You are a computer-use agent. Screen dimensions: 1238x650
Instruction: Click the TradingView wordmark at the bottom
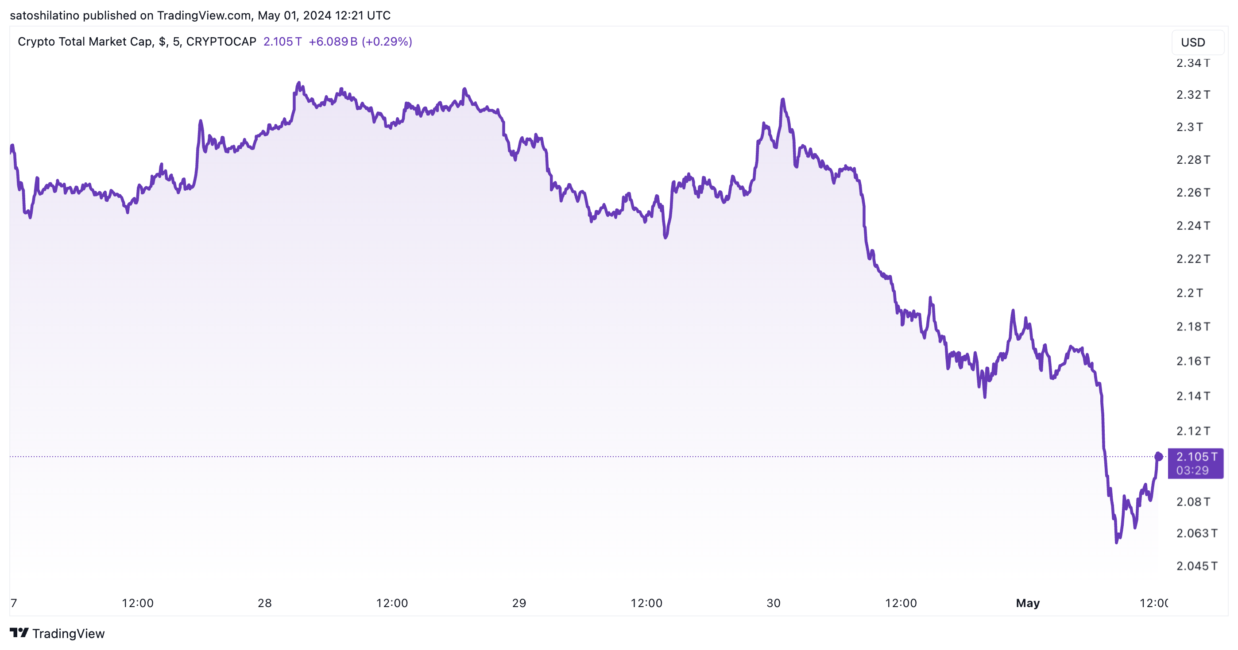[68, 634]
